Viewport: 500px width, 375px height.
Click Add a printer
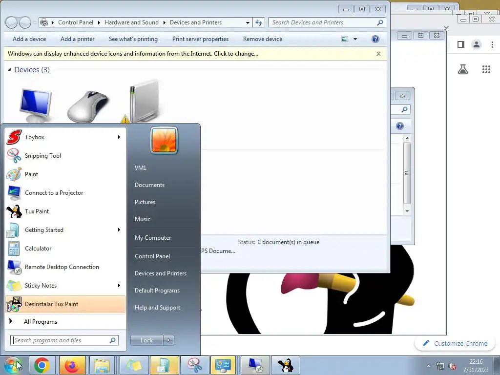(x=78, y=39)
